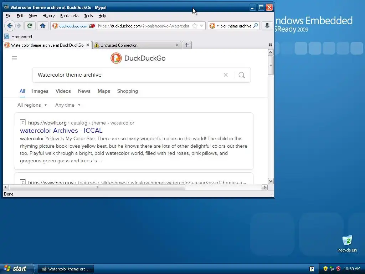
Task: Open the Tools menu
Action: tap(88, 16)
